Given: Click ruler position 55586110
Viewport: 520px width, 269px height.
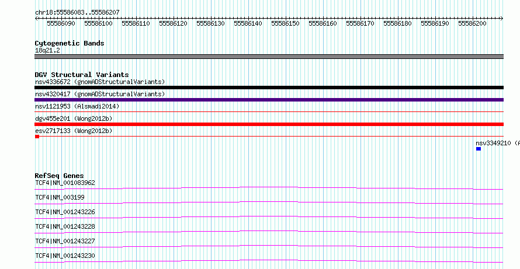Looking at the screenshot, I should tap(136, 23).
